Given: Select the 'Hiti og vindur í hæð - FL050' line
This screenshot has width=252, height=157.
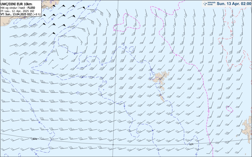Looking at the screenshot, I should pyautogui.click(x=18, y=8).
